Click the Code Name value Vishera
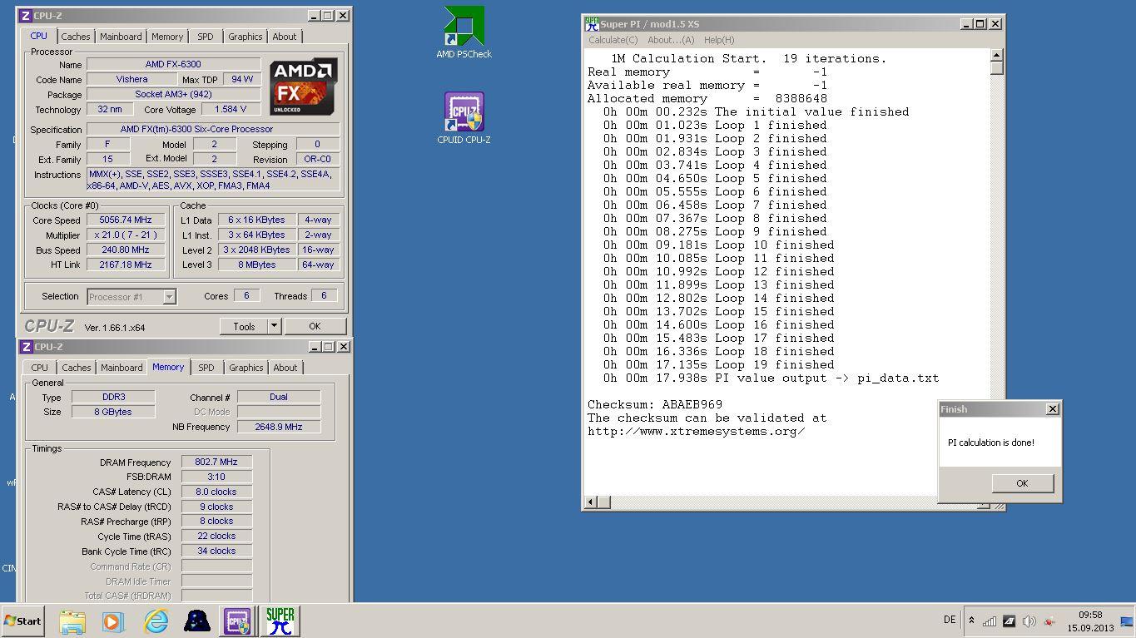The width and height of the screenshot is (1136, 638). point(131,79)
